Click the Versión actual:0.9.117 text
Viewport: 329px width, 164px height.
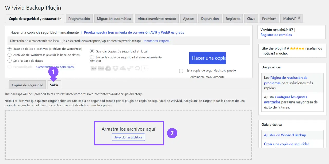pyautogui.click(x=277, y=30)
